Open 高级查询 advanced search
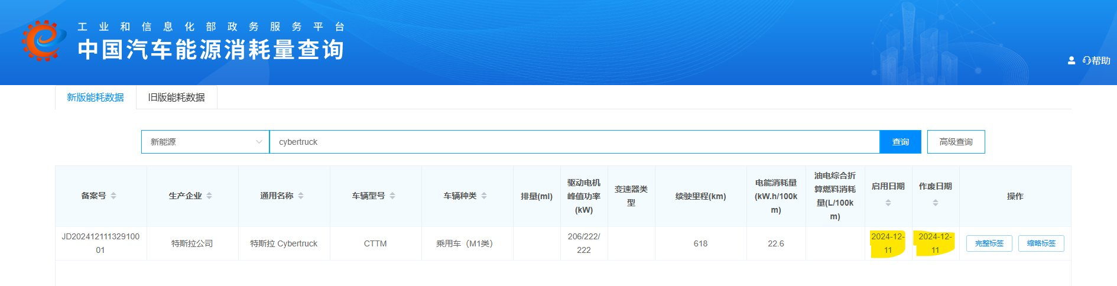1117x286 pixels. click(956, 142)
